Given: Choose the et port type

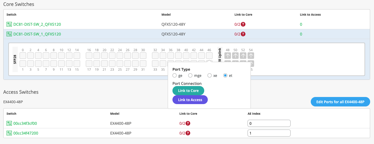Looking at the screenshot, I should pyautogui.click(x=225, y=75).
